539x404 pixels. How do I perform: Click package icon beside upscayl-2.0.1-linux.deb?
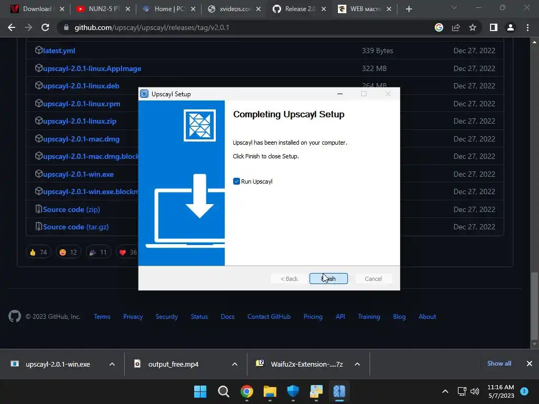click(38, 86)
